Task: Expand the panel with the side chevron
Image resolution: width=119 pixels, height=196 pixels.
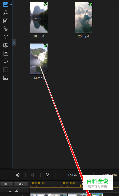Action: [14, 43]
